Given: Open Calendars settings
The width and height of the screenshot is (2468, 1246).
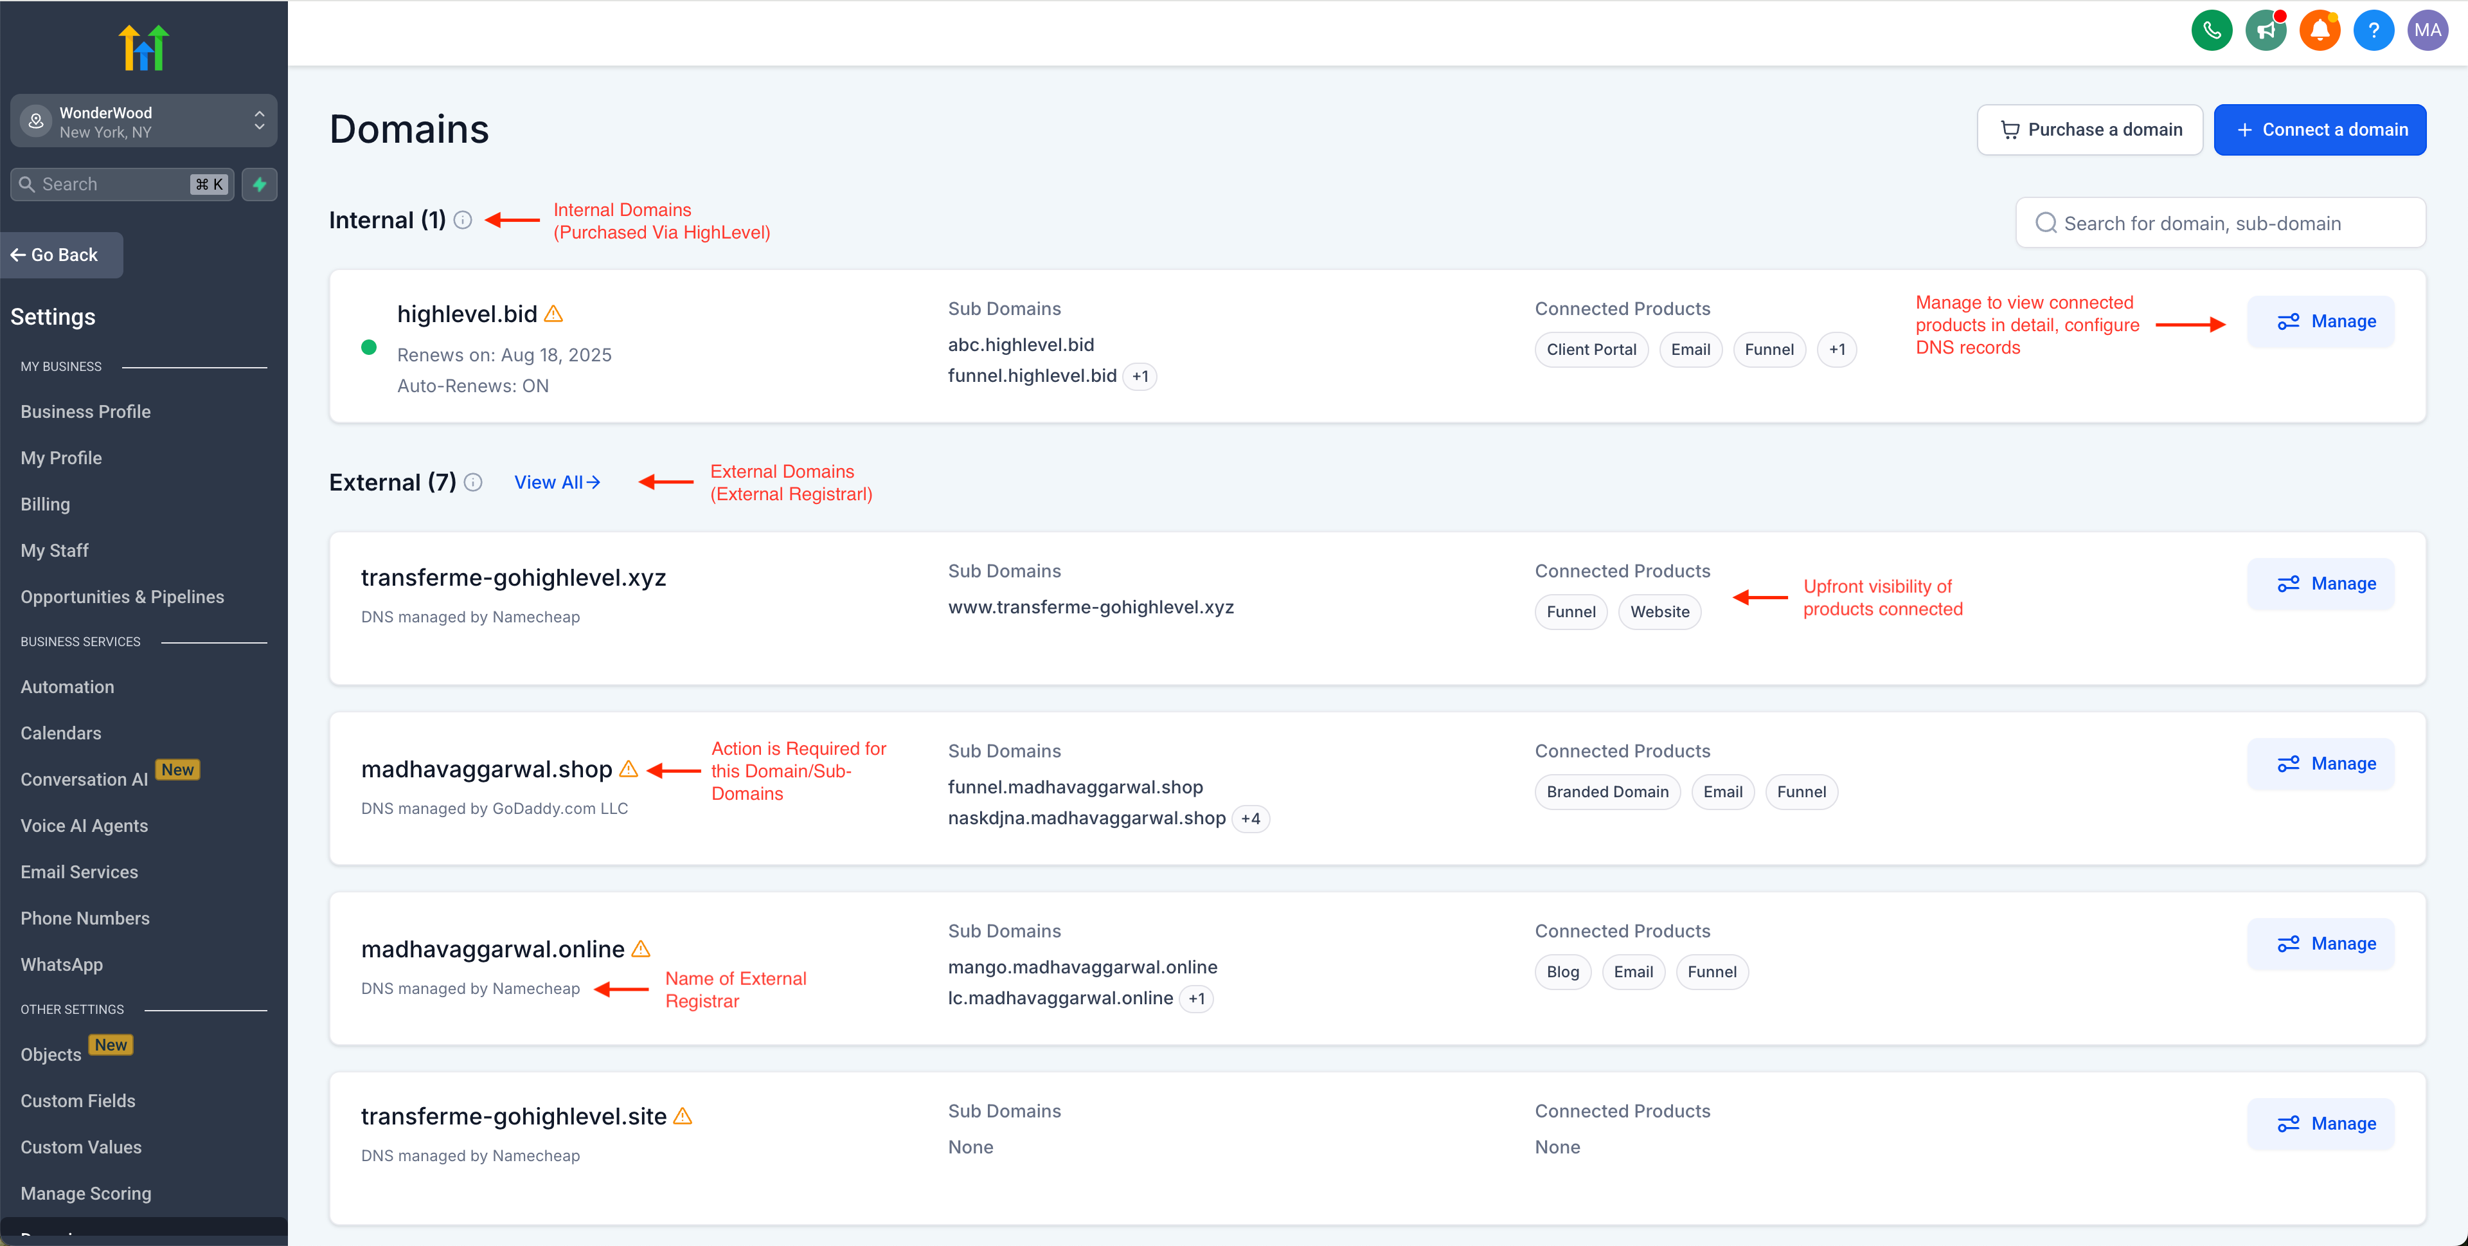Looking at the screenshot, I should point(60,733).
